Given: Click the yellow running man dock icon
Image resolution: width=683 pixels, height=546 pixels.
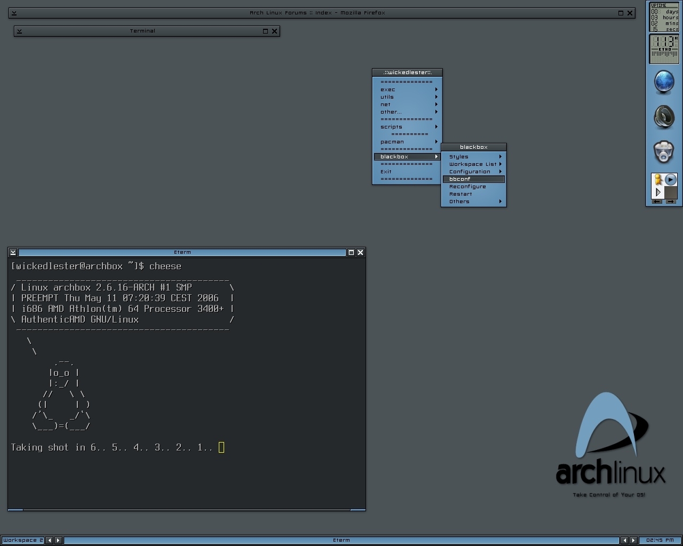Looking at the screenshot, I should pyautogui.click(x=658, y=180).
